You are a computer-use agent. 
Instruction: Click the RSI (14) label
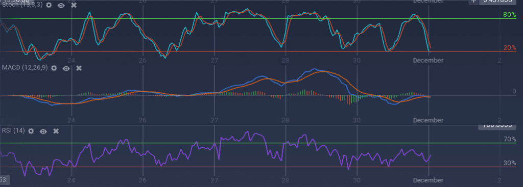(x=13, y=131)
